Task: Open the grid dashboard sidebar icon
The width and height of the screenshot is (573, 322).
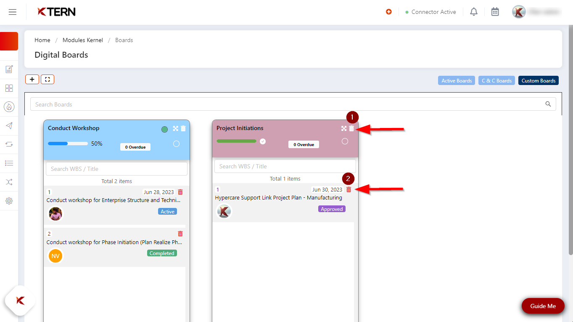Action: [x=9, y=88]
